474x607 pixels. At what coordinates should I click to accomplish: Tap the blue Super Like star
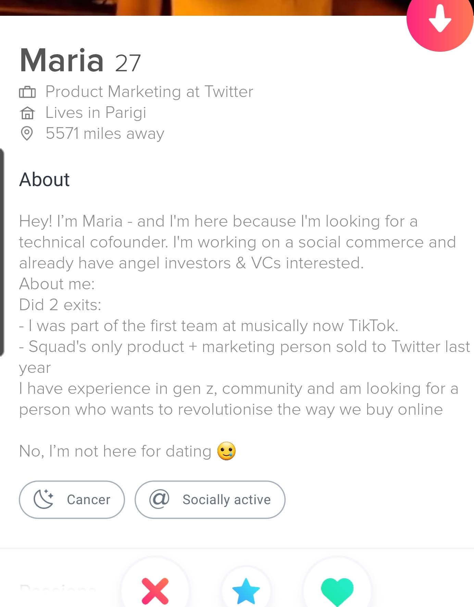246,591
